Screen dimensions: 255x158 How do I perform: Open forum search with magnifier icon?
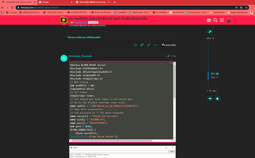pos(215,20)
